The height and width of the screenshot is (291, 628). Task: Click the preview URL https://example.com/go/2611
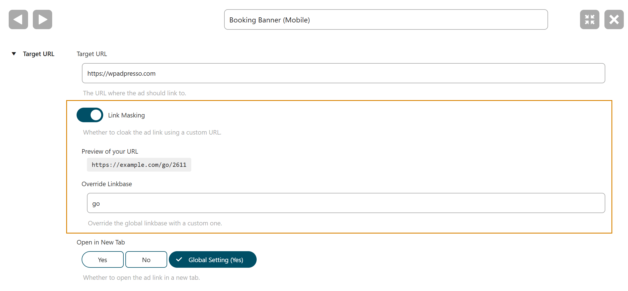tap(139, 165)
